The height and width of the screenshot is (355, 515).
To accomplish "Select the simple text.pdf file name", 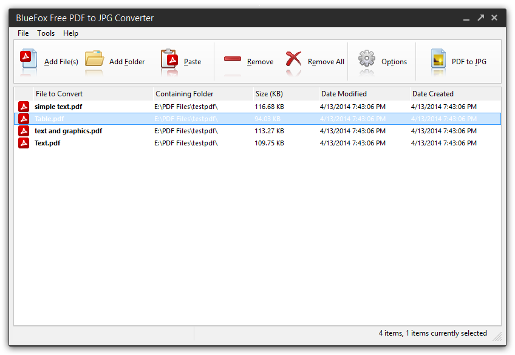I will (x=58, y=107).
